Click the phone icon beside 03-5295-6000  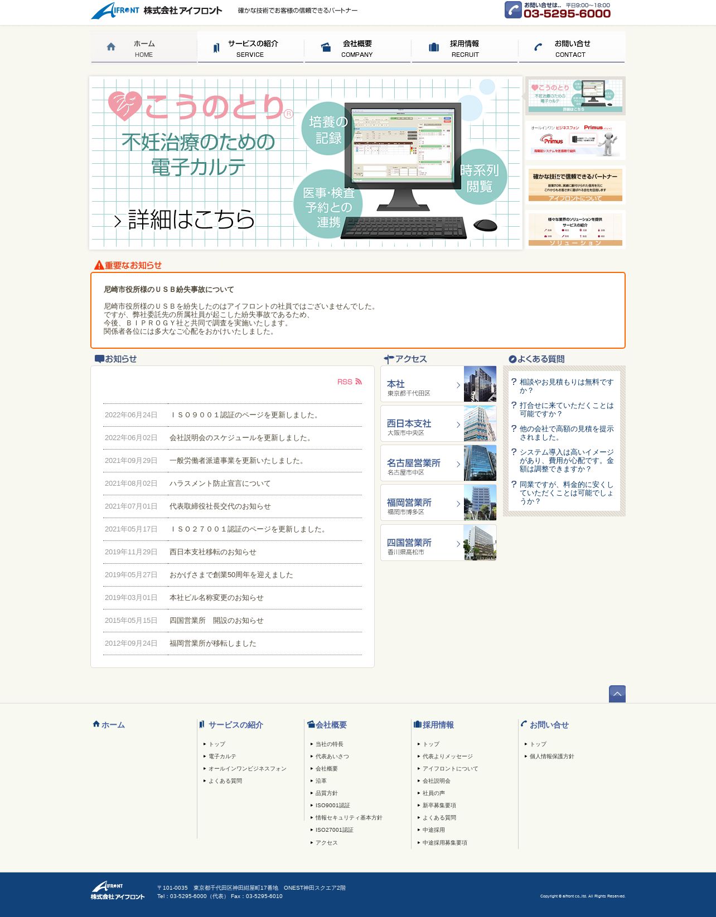[513, 9]
